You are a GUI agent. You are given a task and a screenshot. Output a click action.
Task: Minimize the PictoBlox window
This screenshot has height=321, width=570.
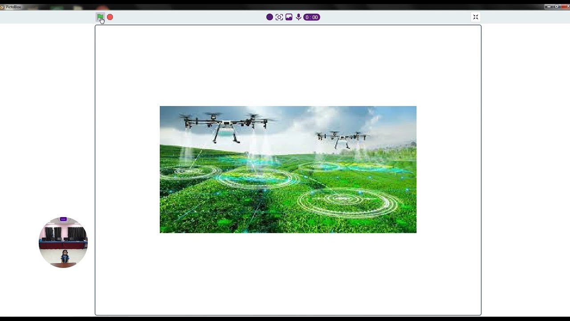tap(549, 7)
